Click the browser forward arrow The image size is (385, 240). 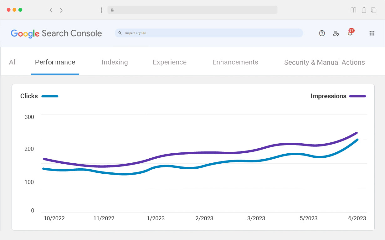click(x=61, y=10)
